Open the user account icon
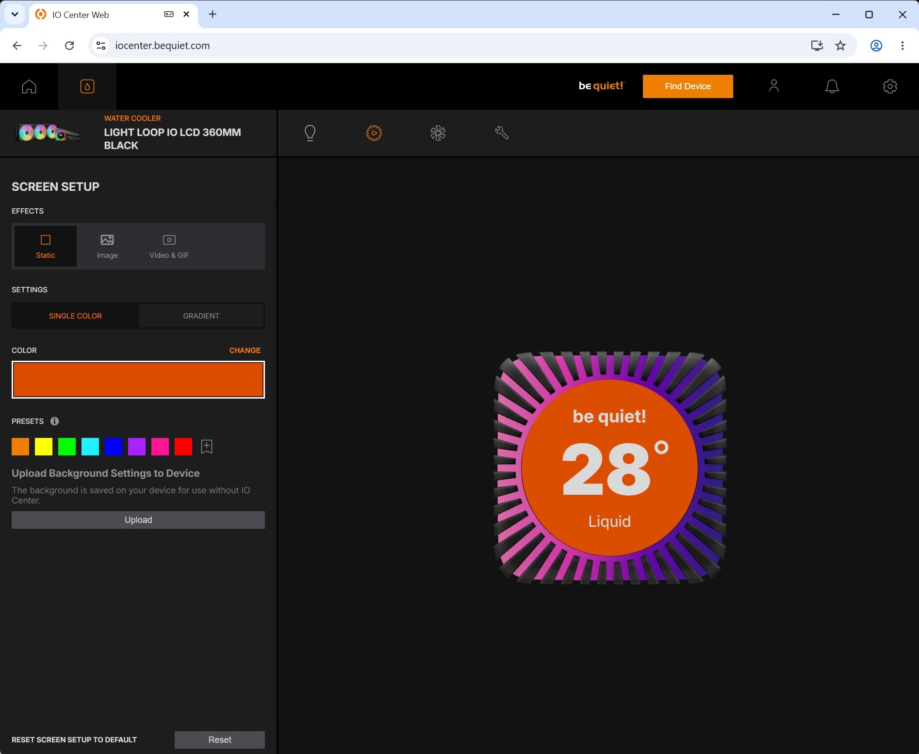919x754 pixels. point(774,86)
